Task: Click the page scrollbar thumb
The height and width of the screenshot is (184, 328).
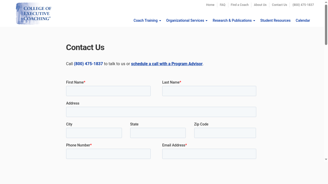Action: click(x=326, y=25)
